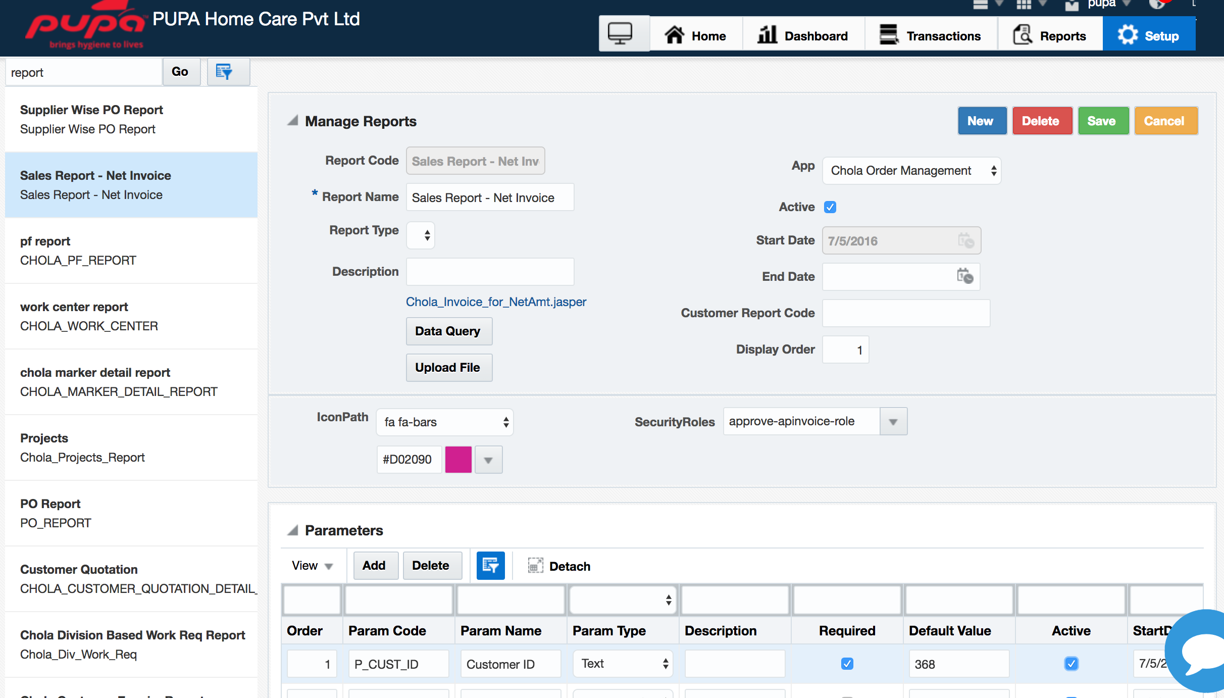
Task: Click the #D02090 color code field
Action: point(409,460)
